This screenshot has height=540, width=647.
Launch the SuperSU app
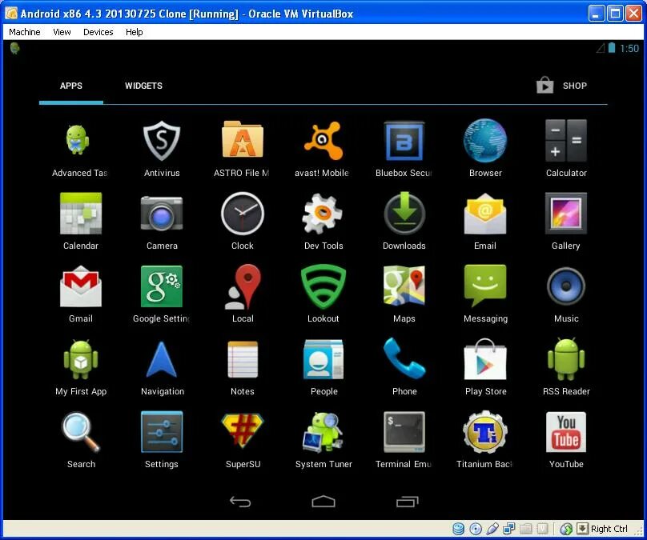click(x=242, y=431)
